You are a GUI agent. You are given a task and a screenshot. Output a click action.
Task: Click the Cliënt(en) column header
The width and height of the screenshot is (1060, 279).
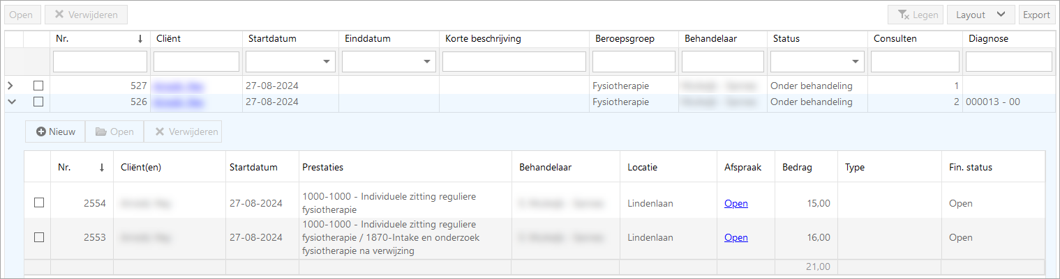[170, 167]
